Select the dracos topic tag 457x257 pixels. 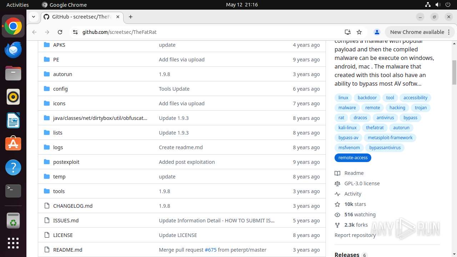(x=360, y=117)
